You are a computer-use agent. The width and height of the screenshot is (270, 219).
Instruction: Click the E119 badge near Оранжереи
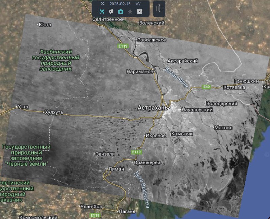pos(136,152)
